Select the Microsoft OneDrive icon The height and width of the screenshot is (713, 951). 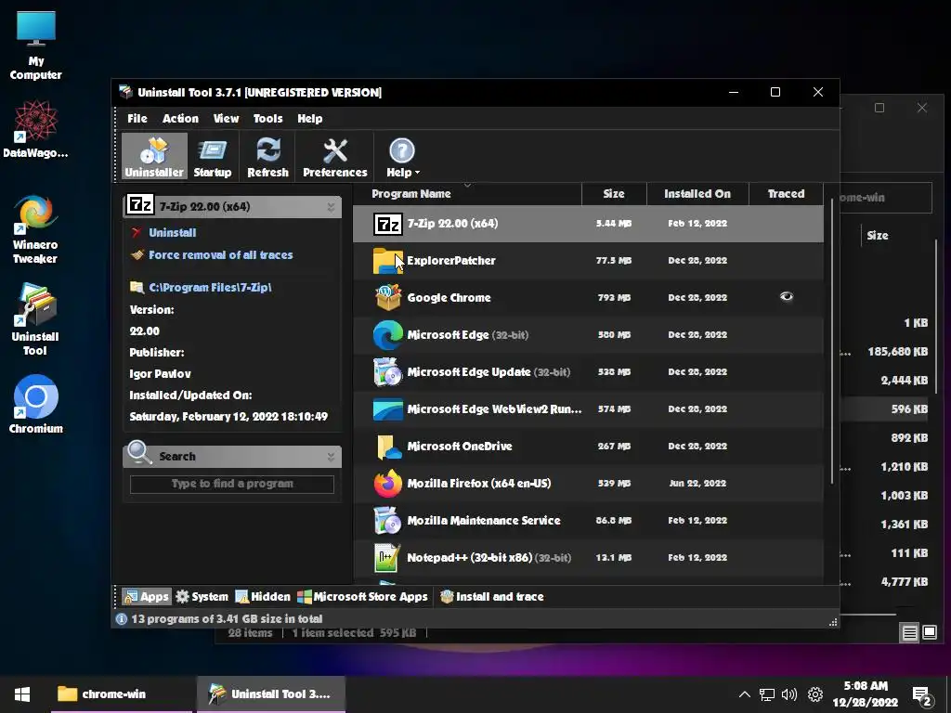pyautogui.click(x=387, y=447)
